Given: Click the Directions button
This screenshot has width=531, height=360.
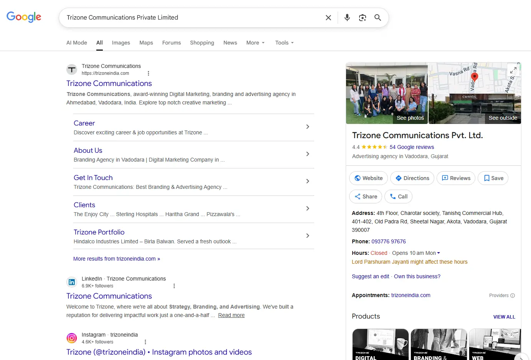Looking at the screenshot, I should click(x=412, y=178).
